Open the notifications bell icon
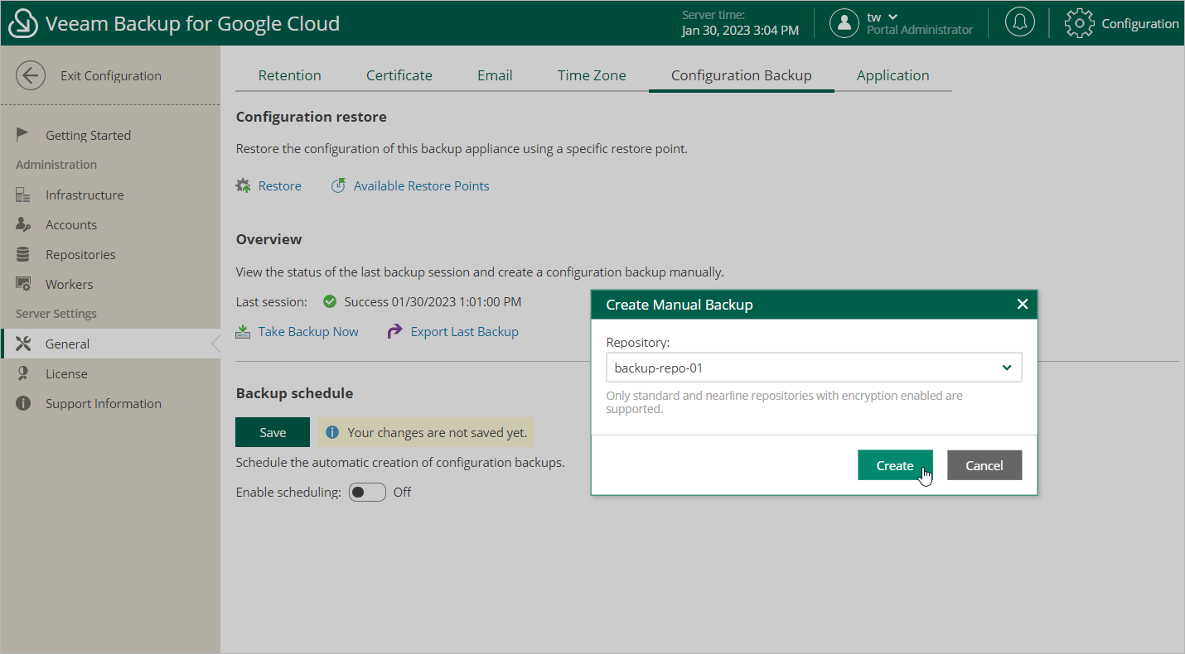The width and height of the screenshot is (1185, 654). pyautogui.click(x=1019, y=22)
